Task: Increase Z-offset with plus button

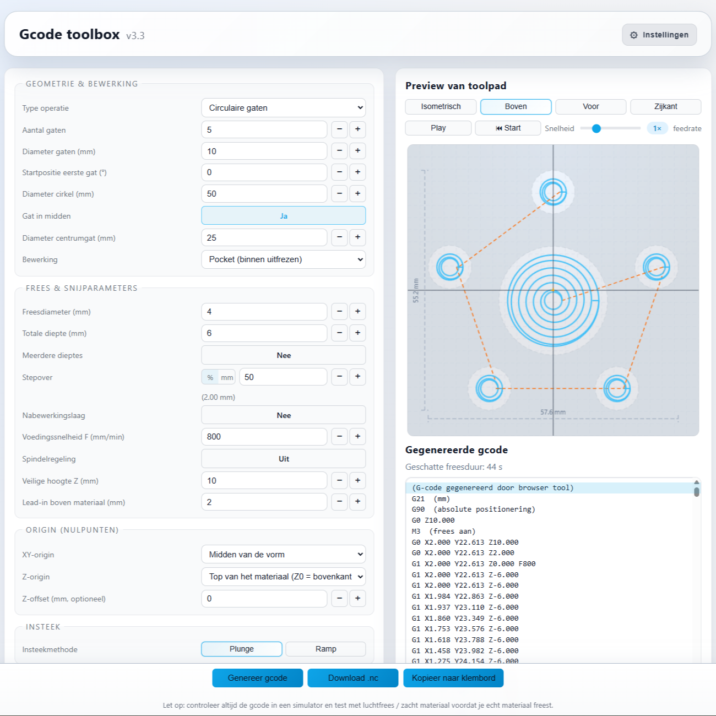Action: pyautogui.click(x=357, y=599)
